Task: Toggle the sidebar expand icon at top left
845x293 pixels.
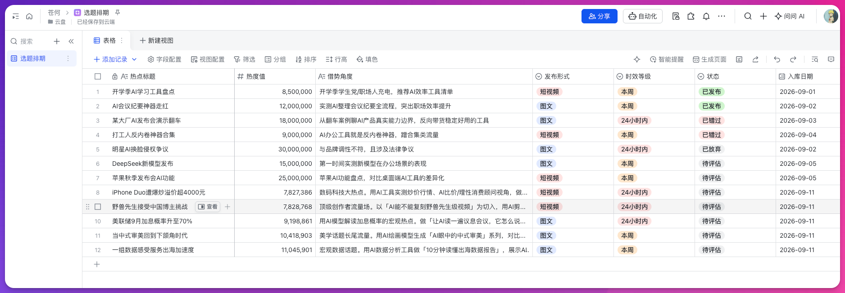Action: pyautogui.click(x=16, y=17)
